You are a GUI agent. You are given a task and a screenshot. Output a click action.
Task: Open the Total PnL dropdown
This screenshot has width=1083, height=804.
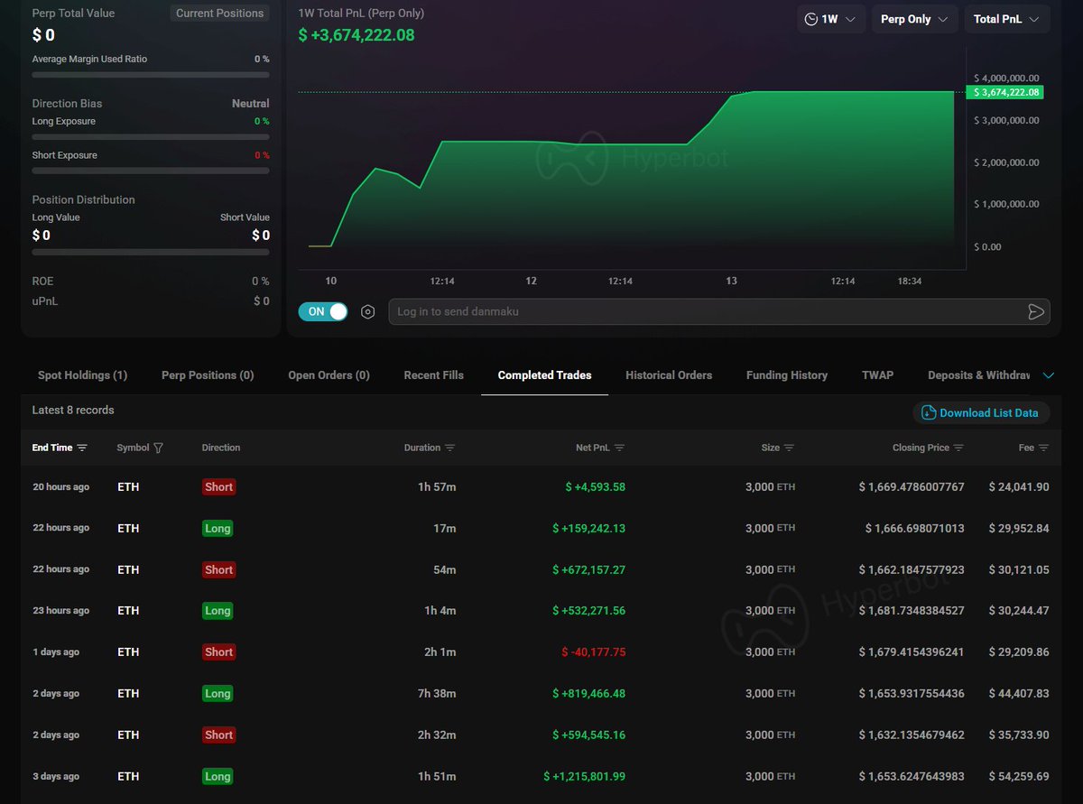(x=1006, y=19)
